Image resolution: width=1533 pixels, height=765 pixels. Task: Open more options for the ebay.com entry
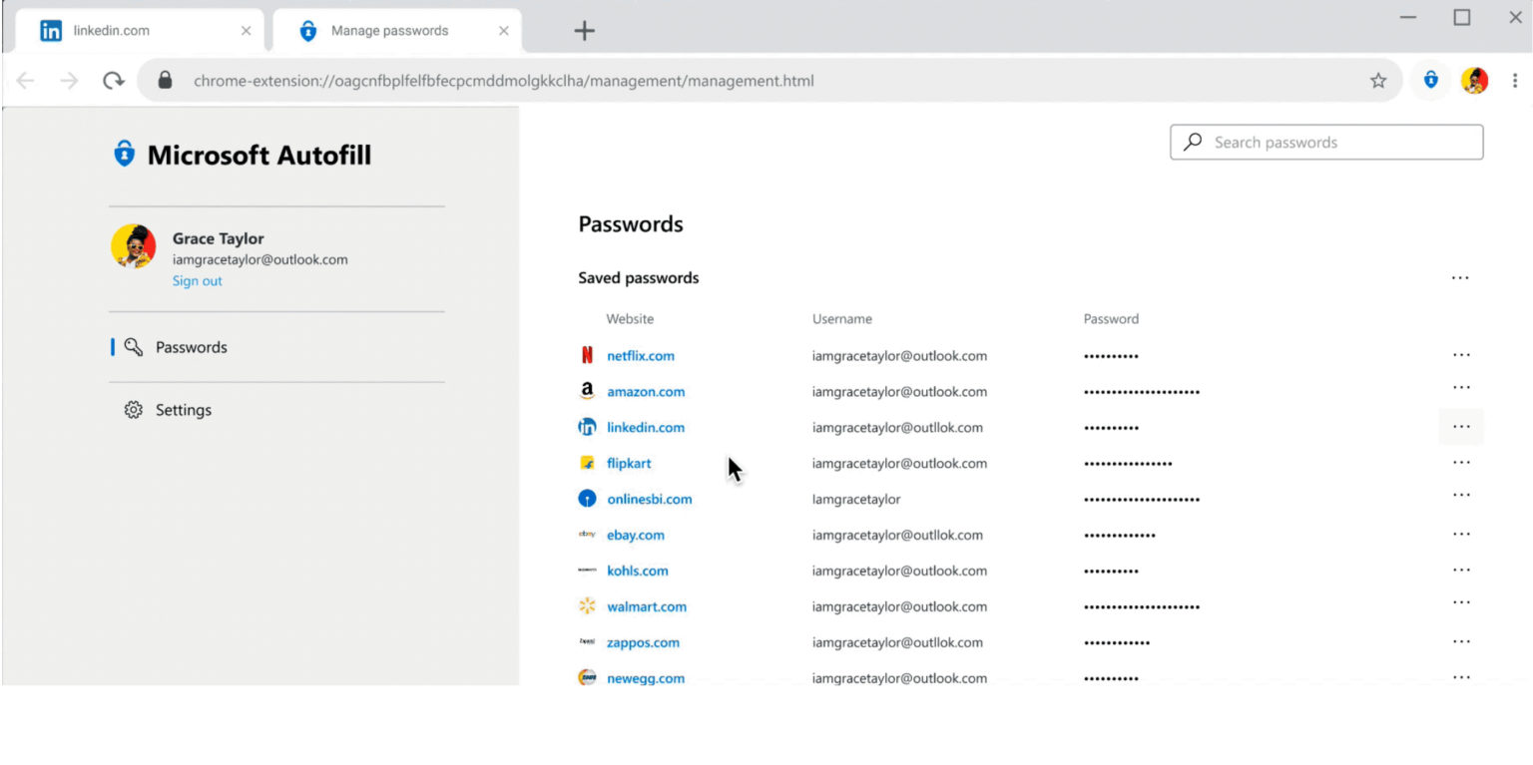coord(1461,535)
